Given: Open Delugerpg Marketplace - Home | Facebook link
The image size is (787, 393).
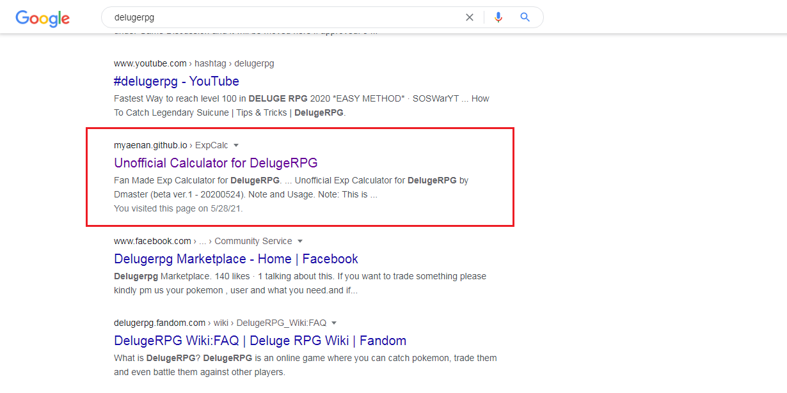Looking at the screenshot, I should click(x=236, y=259).
